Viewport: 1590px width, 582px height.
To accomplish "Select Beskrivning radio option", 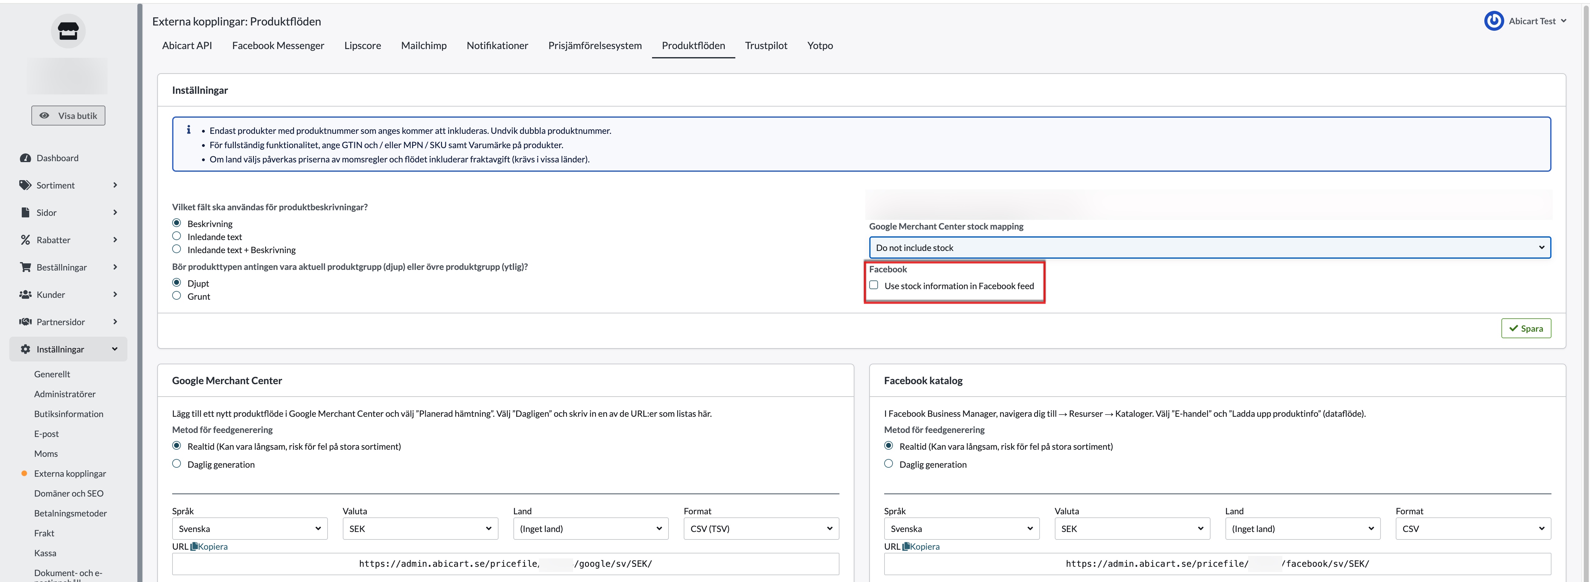I will [x=177, y=223].
